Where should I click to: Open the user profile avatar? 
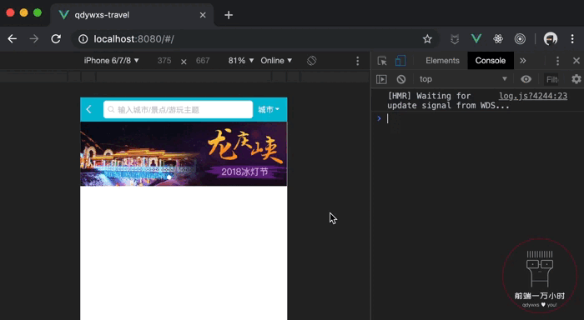tap(550, 38)
